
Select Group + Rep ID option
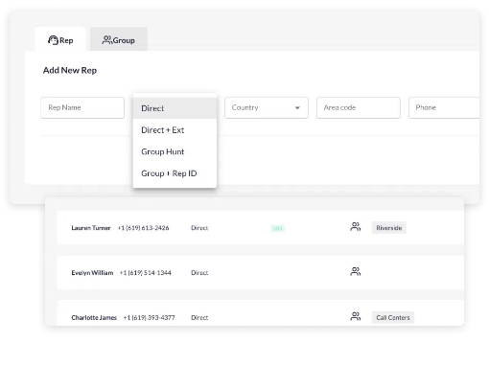(175, 173)
